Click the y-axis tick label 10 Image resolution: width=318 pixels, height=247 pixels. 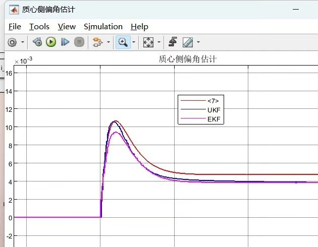(x=9, y=128)
